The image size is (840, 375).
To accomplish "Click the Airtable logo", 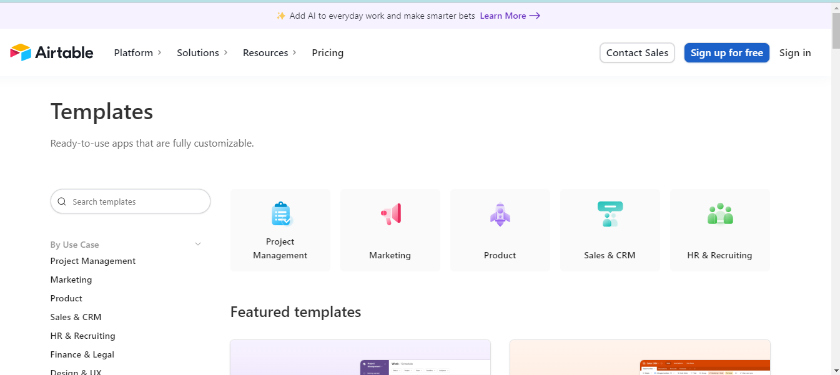I will click(x=52, y=52).
